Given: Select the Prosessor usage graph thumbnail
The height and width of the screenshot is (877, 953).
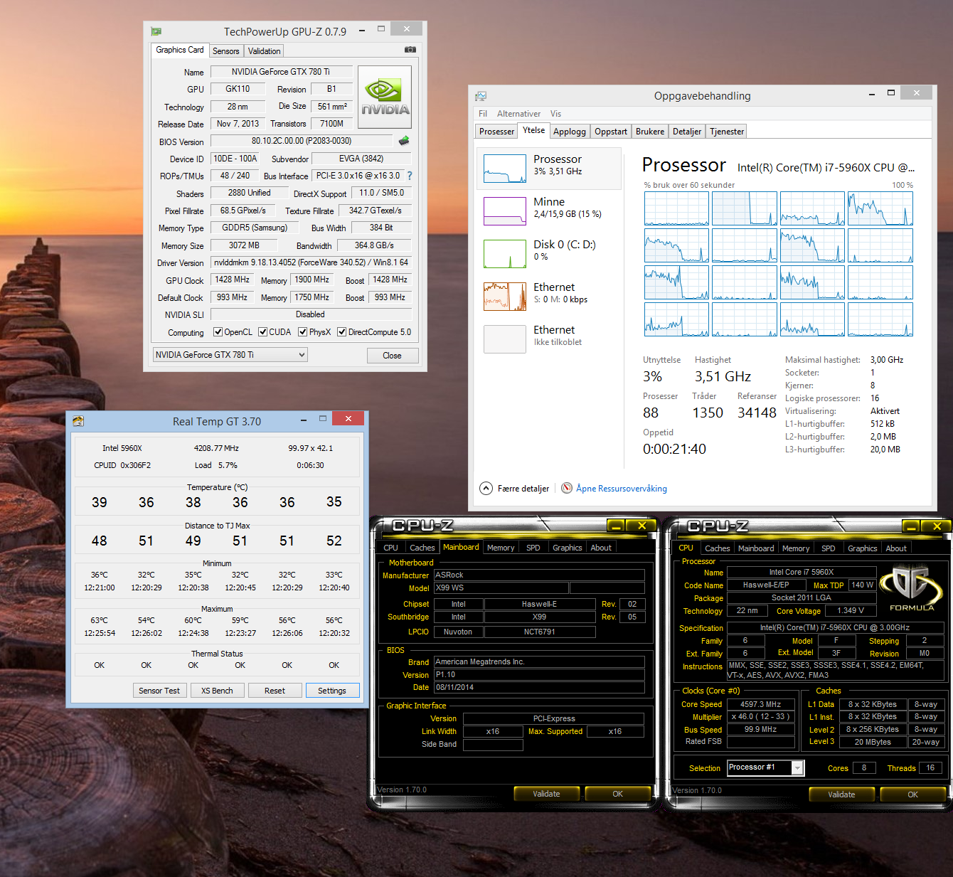Looking at the screenshot, I should coord(504,169).
